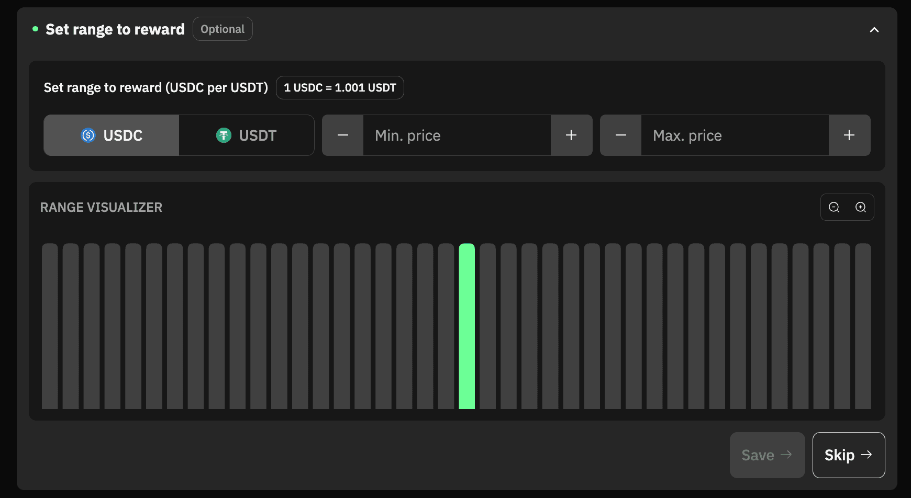Click into the Max. price field
This screenshot has height=498, width=911.
(x=735, y=135)
